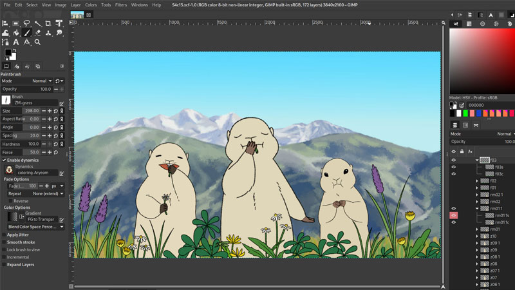The height and width of the screenshot is (290, 515).
Task: Expand the f02 layer group
Action: pos(478,181)
